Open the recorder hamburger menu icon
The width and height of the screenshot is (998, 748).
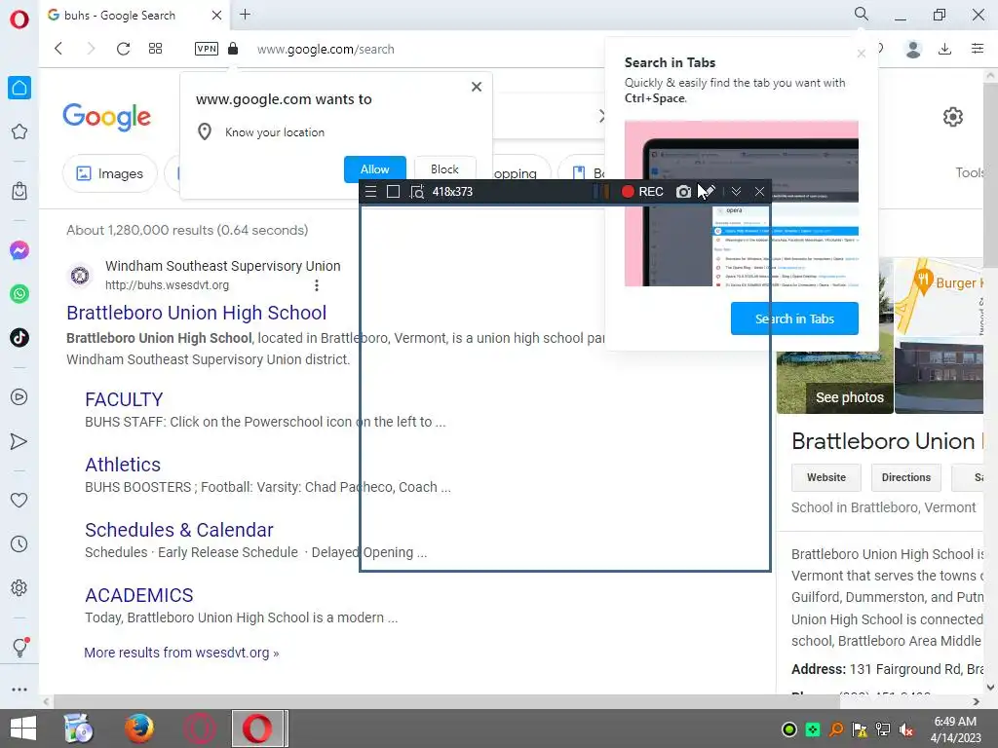tap(371, 192)
